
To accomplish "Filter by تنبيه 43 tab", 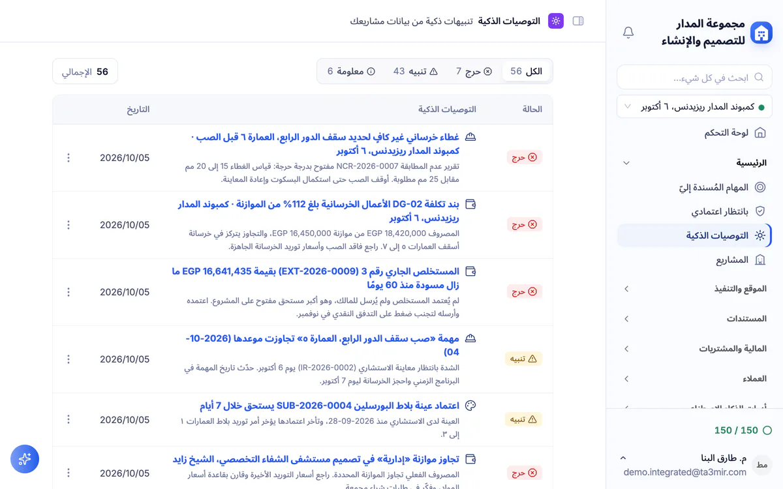I will [x=416, y=71].
